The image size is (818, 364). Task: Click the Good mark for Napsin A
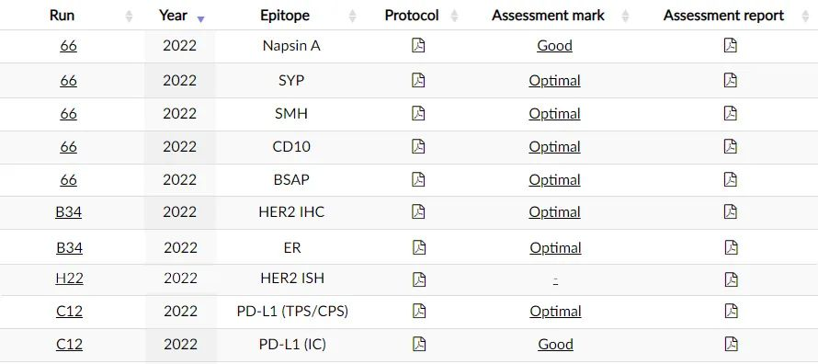[x=554, y=46]
